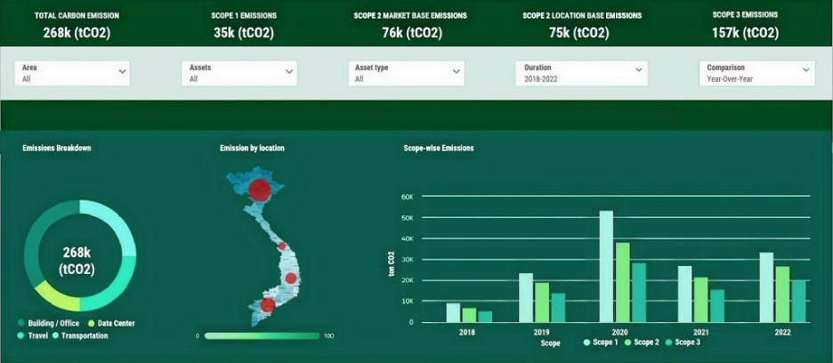This screenshot has height=363, width=833.
Task: Toggle Travel legend item
Action: [34, 335]
